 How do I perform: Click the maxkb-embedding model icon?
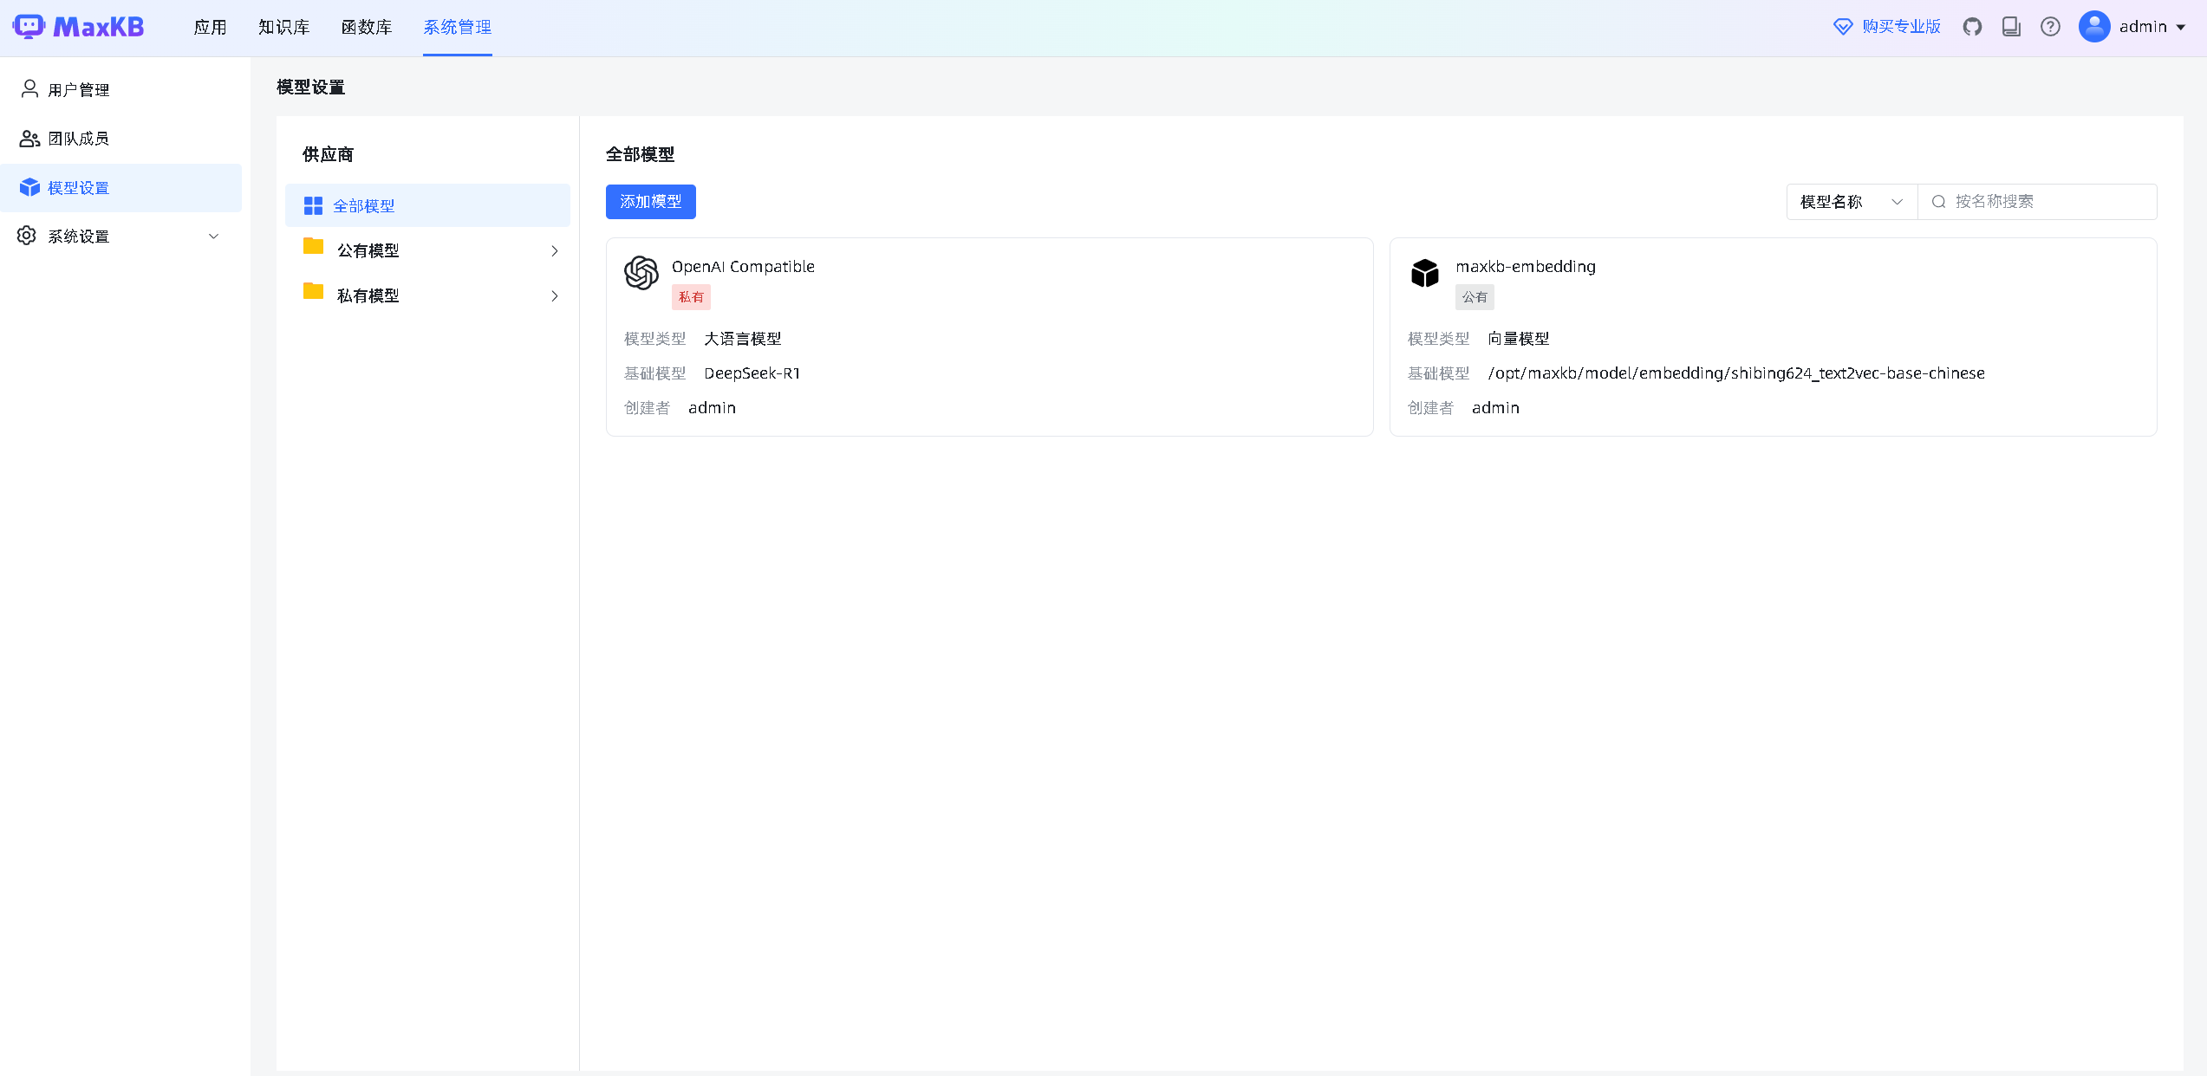coord(1424,274)
